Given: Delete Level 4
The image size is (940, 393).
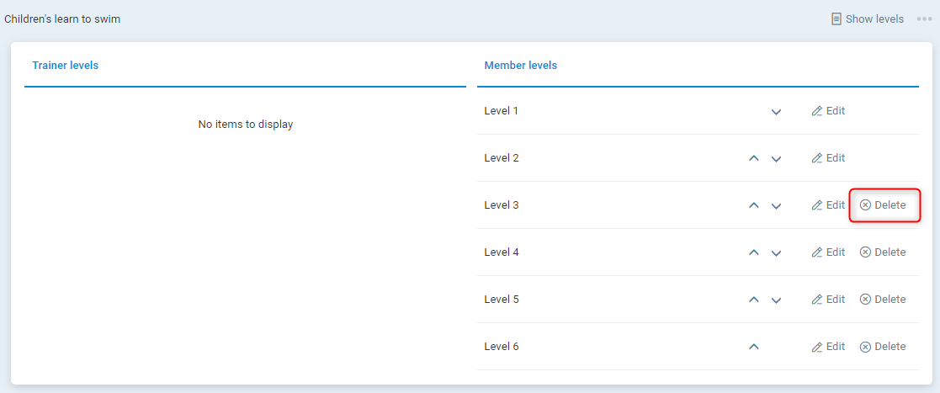Looking at the screenshot, I should coord(883,252).
